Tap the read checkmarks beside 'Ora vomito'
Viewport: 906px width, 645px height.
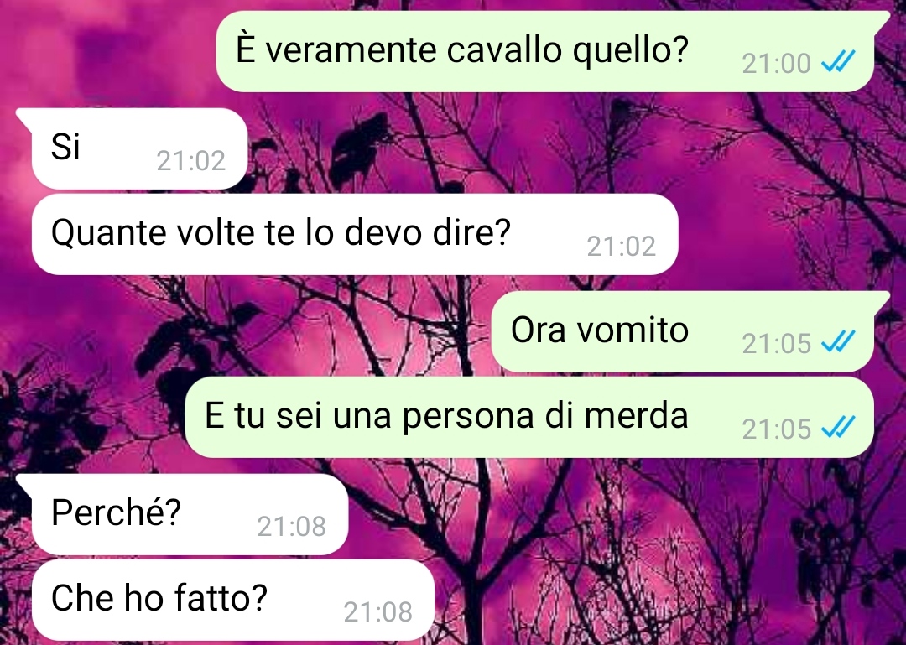pyautogui.click(x=838, y=341)
